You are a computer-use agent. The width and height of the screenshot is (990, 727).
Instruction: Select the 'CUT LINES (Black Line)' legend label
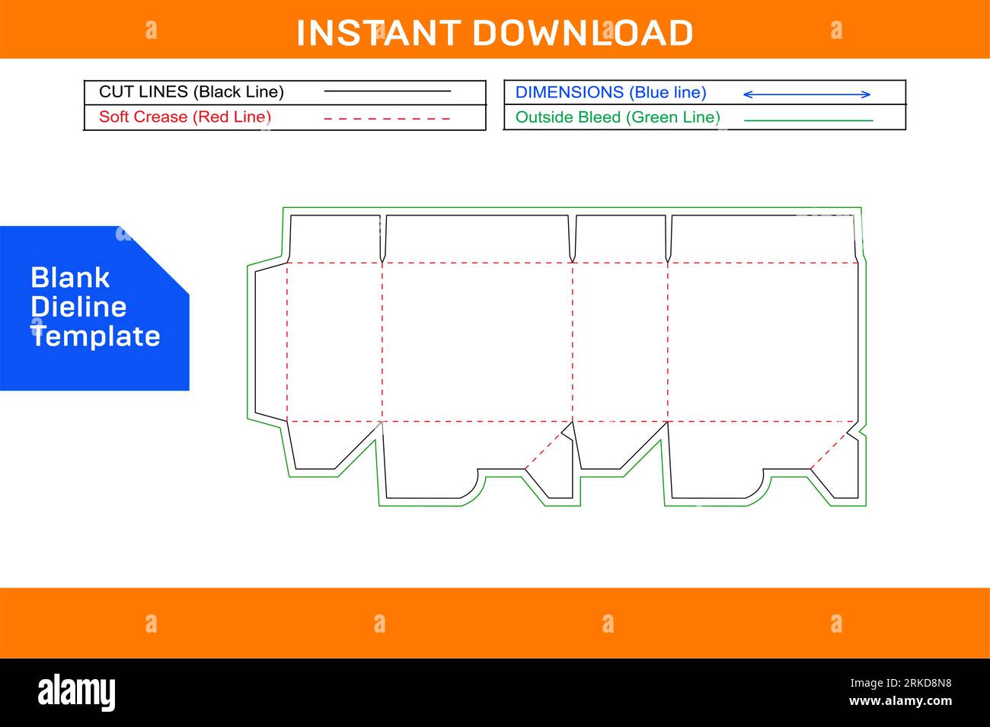[x=191, y=92]
